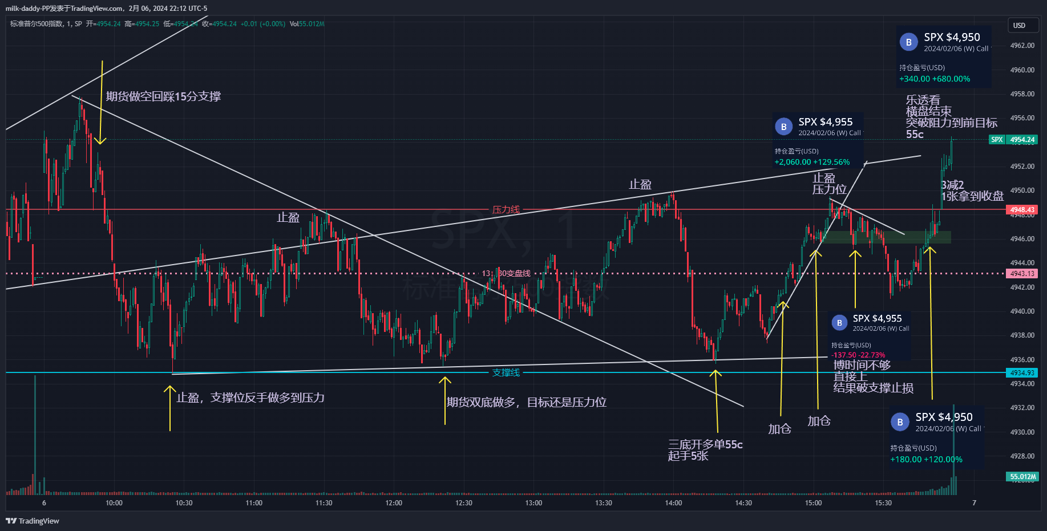Click the cyan 4934.93 price axis tag

[x=1022, y=373]
